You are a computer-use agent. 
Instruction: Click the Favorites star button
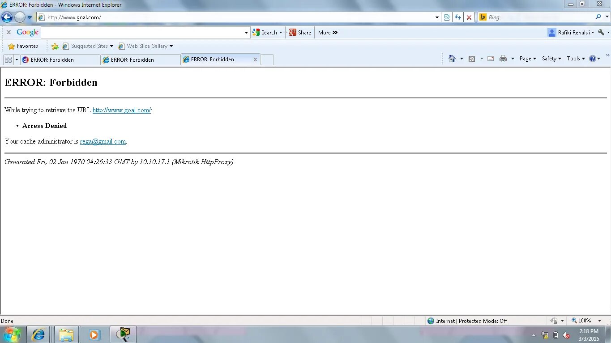point(23,46)
